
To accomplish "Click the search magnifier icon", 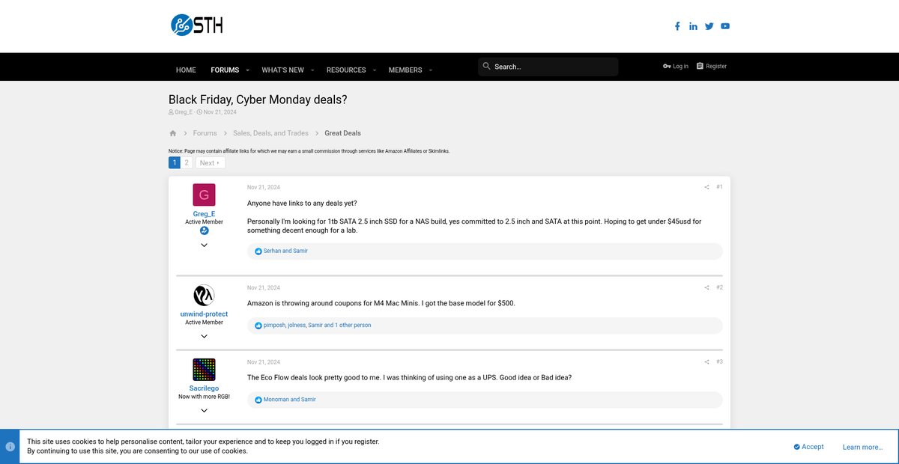I will pos(486,67).
